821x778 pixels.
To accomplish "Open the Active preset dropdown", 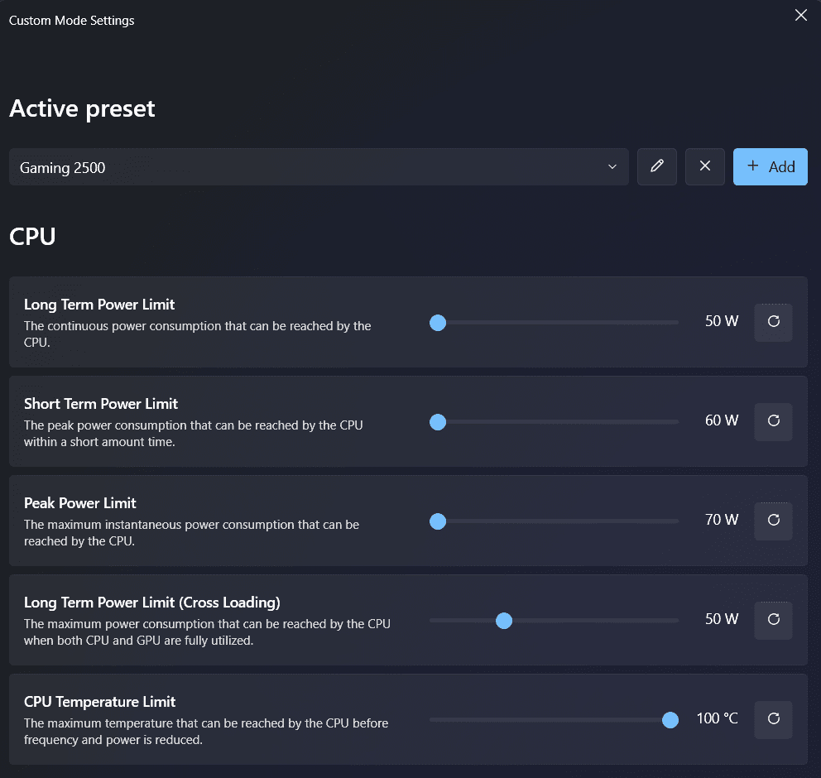I will coord(319,167).
